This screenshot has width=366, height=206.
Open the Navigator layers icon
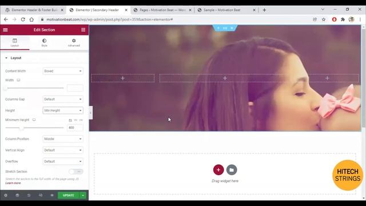coord(17,195)
